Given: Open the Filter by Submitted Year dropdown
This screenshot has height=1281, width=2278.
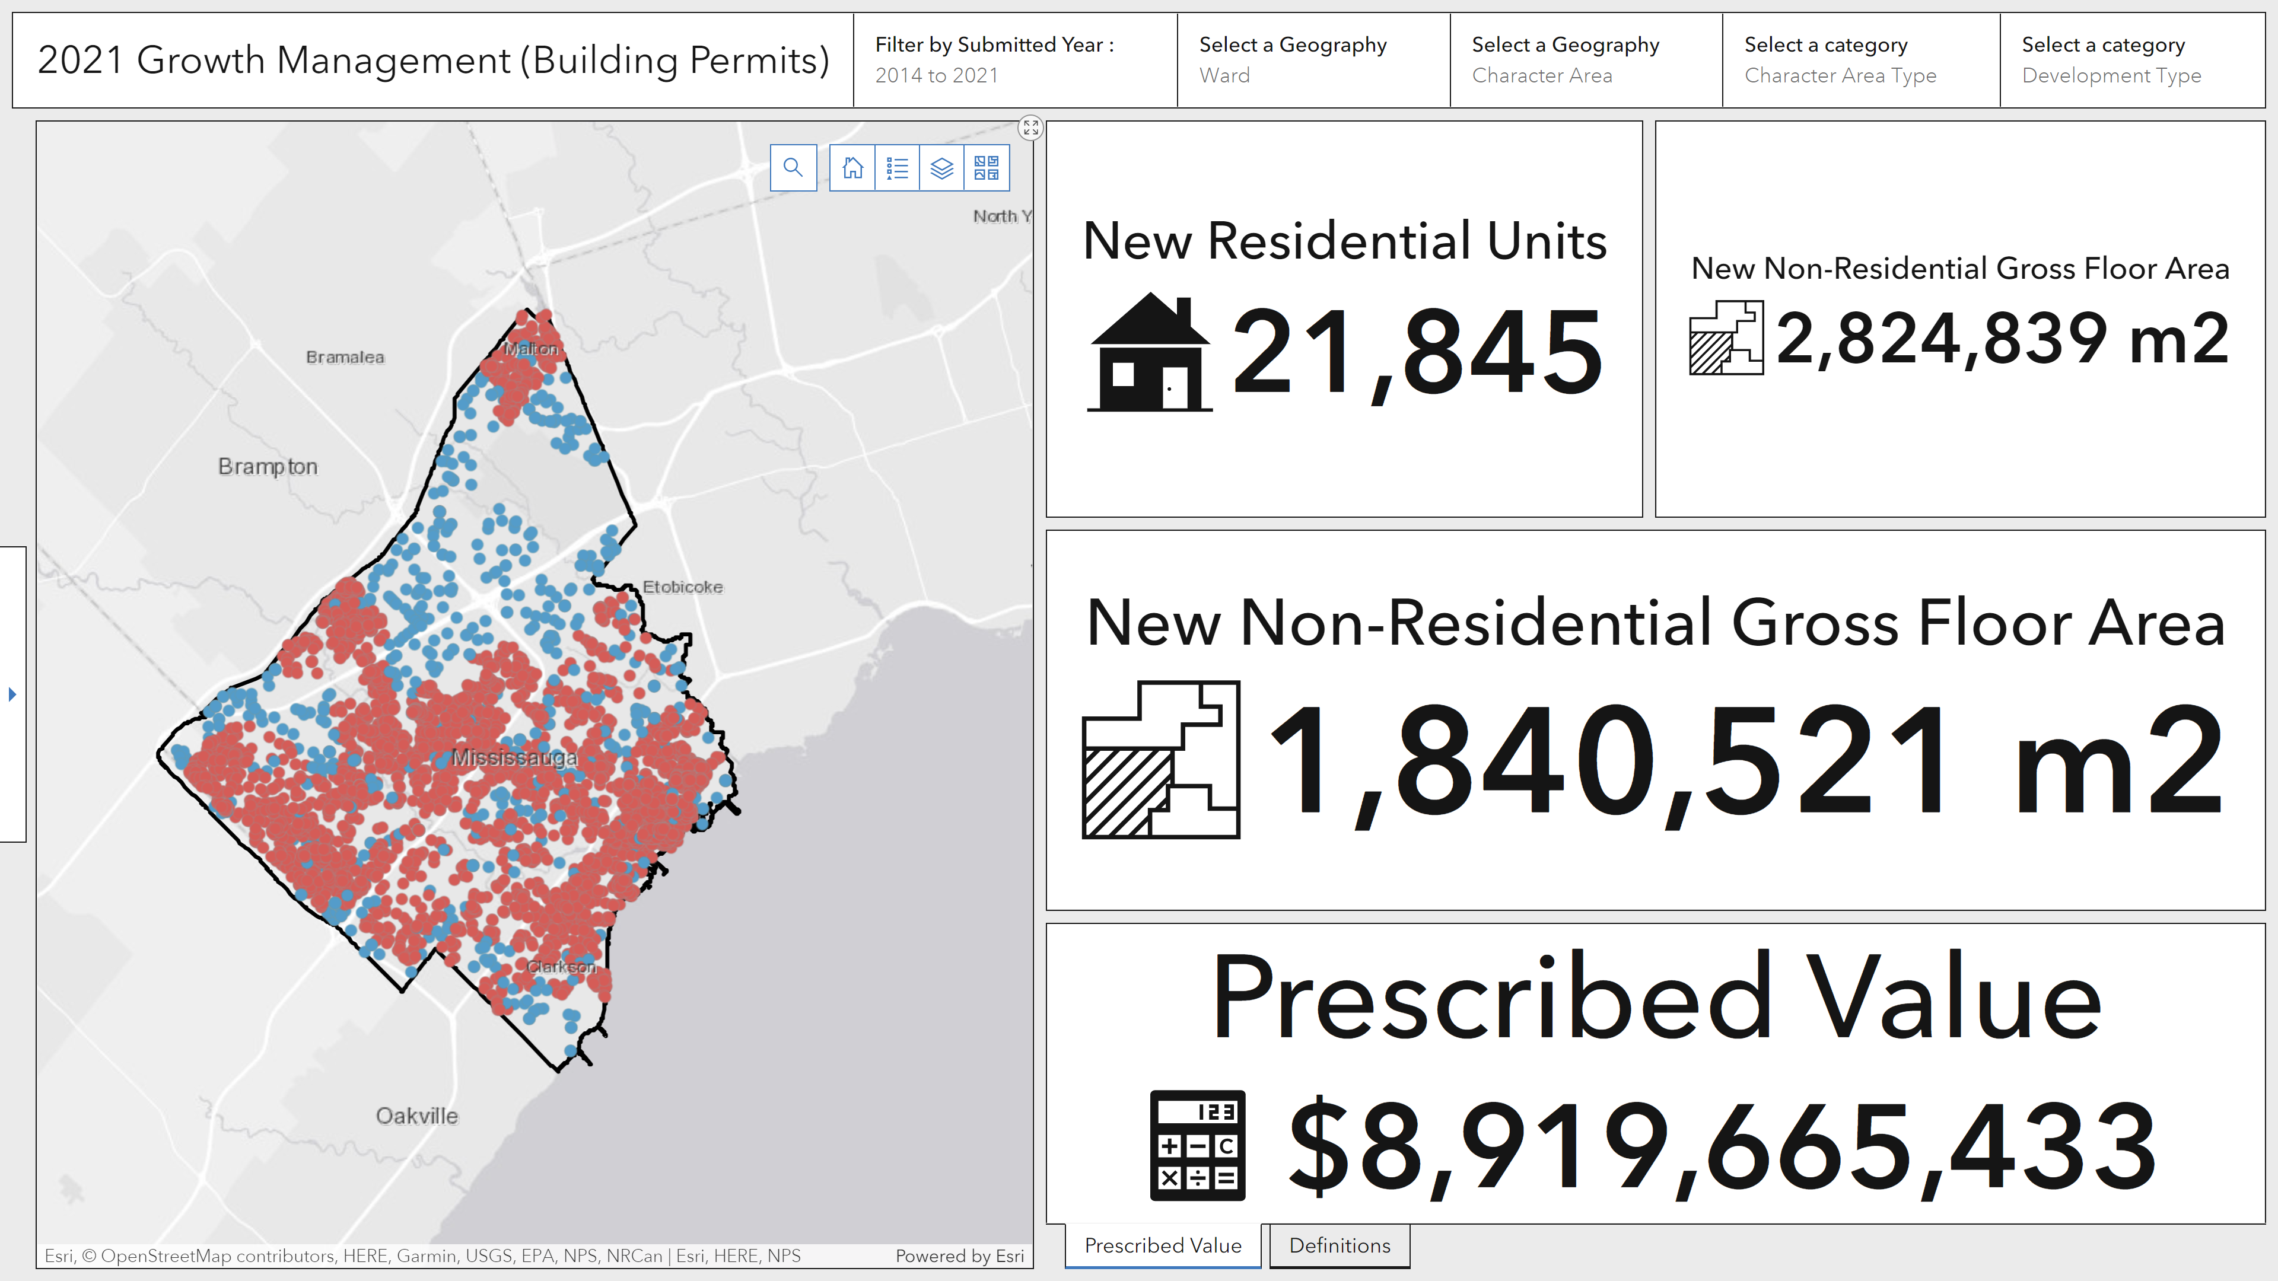Looking at the screenshot, I should [1014, 60].
